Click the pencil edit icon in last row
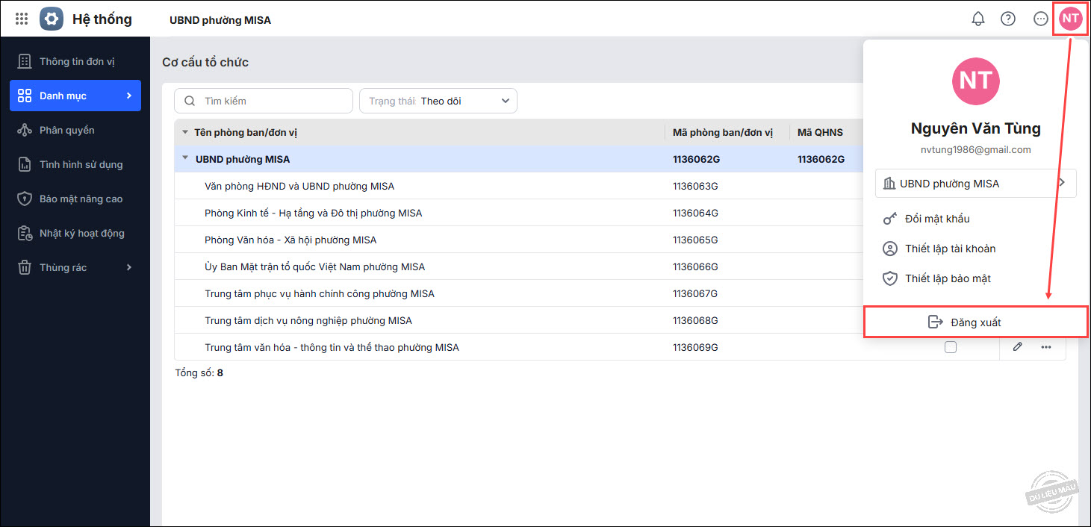Image resolution: width=1091 pixels, height=527 pixels. [1017, 347]
